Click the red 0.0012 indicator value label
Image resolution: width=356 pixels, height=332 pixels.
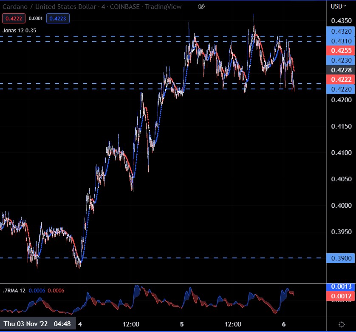341,296
